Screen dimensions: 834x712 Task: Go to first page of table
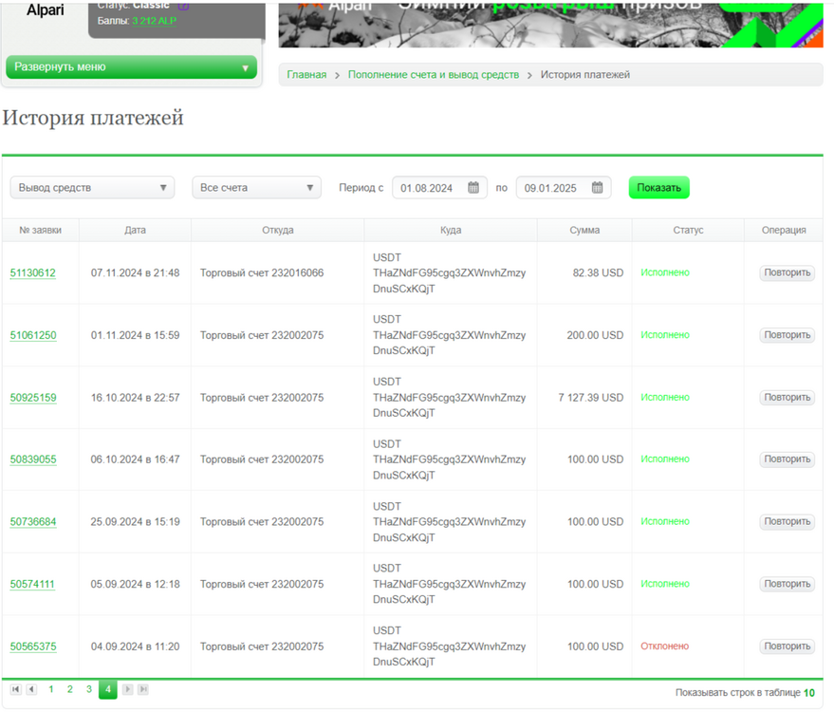point(16,689)
